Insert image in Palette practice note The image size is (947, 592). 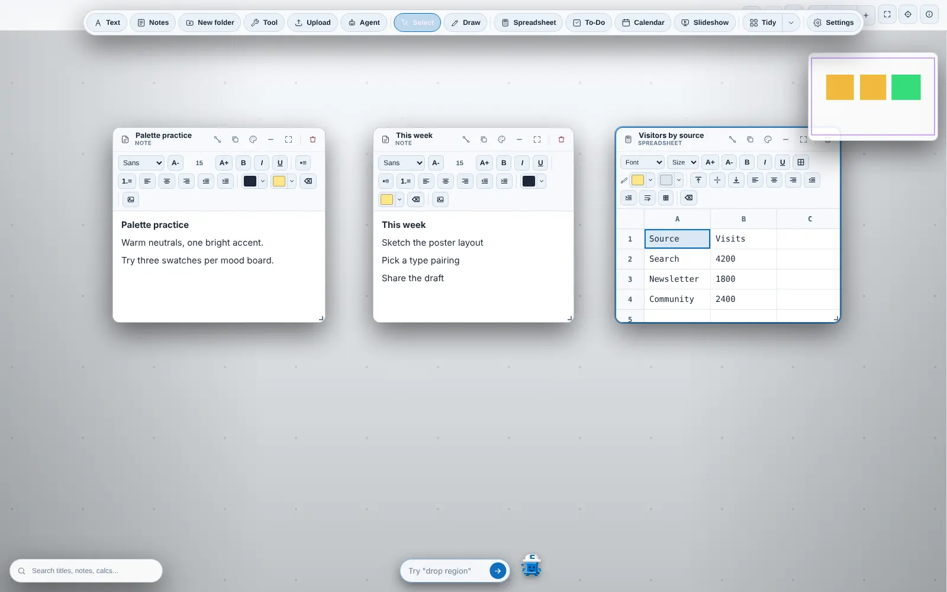(131, 200)
